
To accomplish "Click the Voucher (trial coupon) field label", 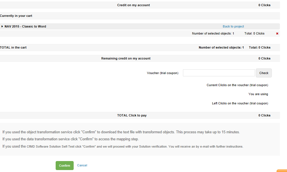I will [162, 73].
